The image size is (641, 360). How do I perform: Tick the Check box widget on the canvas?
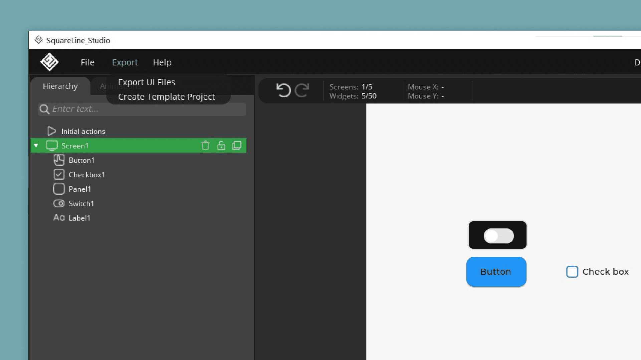point(572,272)
